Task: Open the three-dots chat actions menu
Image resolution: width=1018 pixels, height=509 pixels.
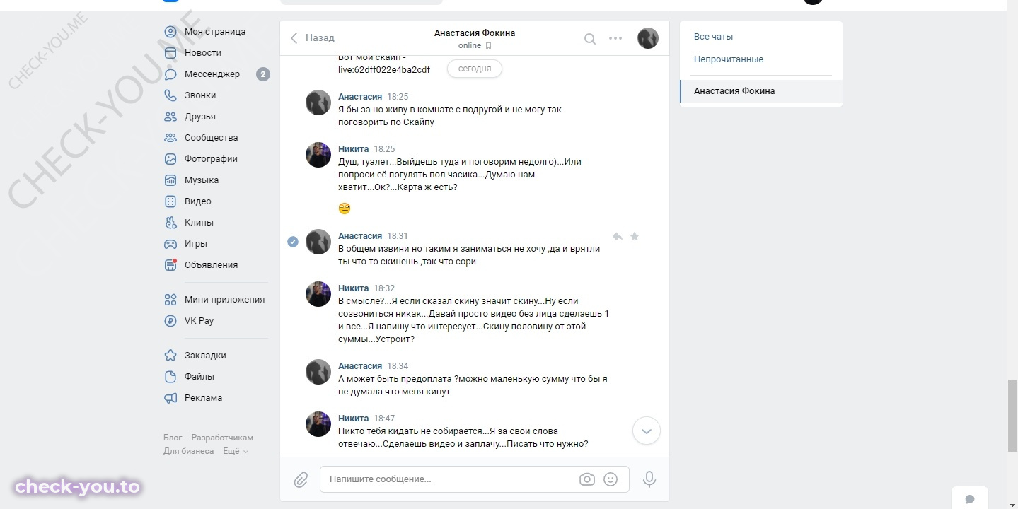Action: [x=615, y=38]
